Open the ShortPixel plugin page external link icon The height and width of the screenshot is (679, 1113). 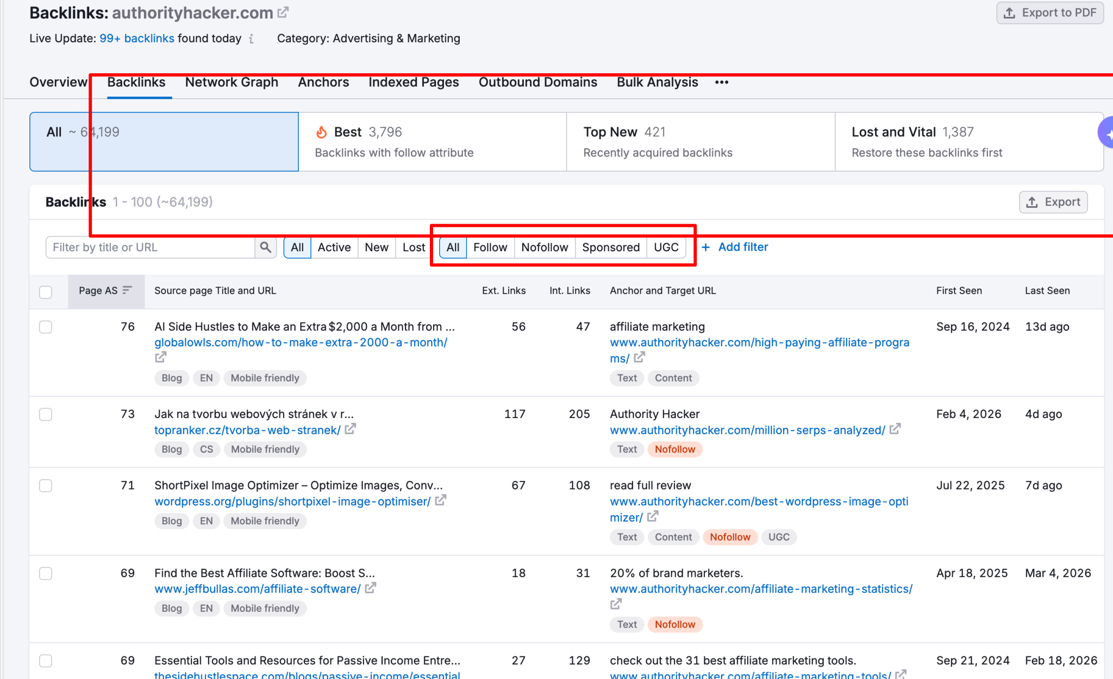click(441, 500)
